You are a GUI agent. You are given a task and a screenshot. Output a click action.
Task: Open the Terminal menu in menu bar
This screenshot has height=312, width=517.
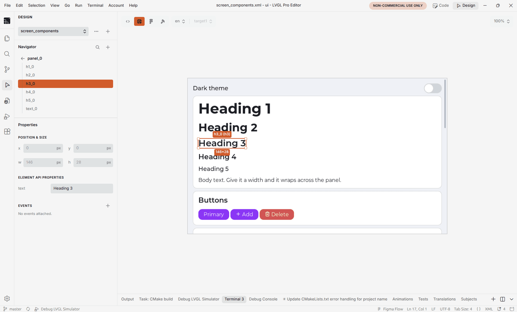click(x=95, y=5)
